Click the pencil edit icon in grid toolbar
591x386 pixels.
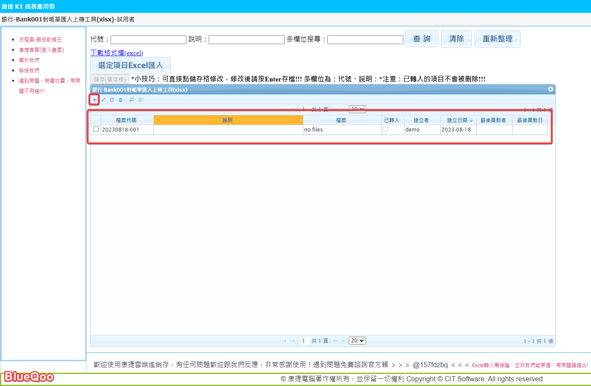coord(103,100)
